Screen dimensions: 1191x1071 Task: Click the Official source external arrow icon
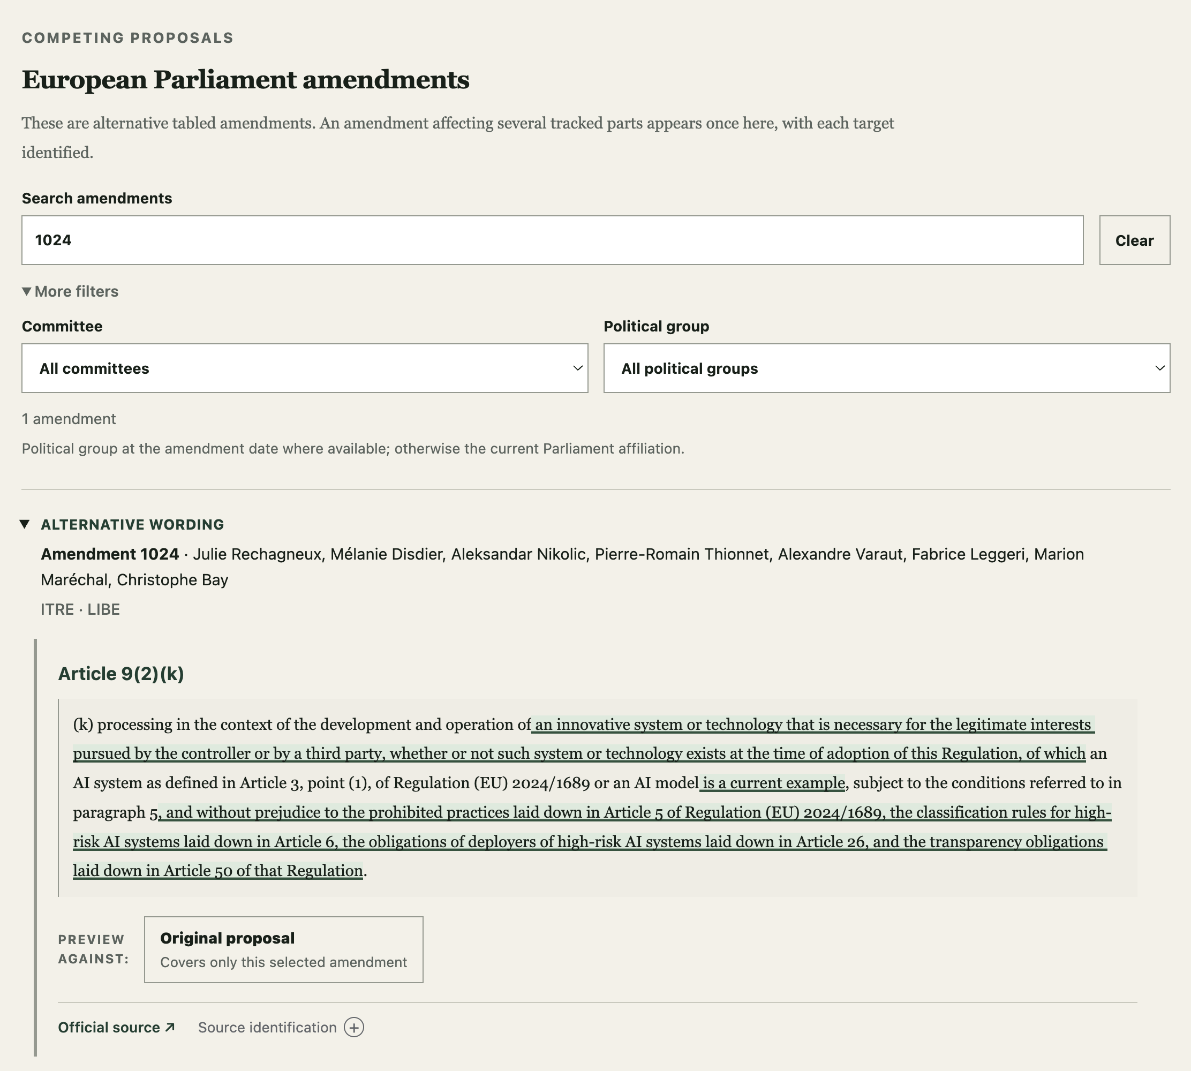click(x=170, y=1027)
